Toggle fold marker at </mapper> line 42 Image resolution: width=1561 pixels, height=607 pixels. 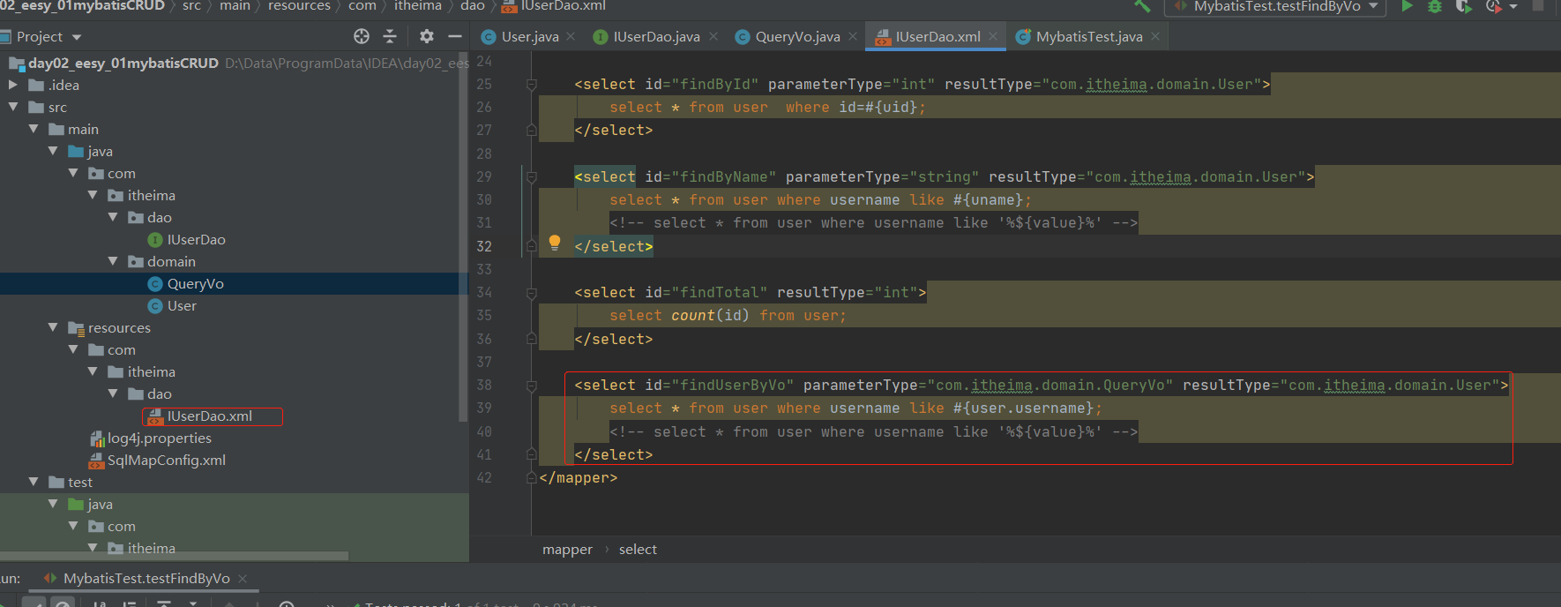[x=532, y=477]
